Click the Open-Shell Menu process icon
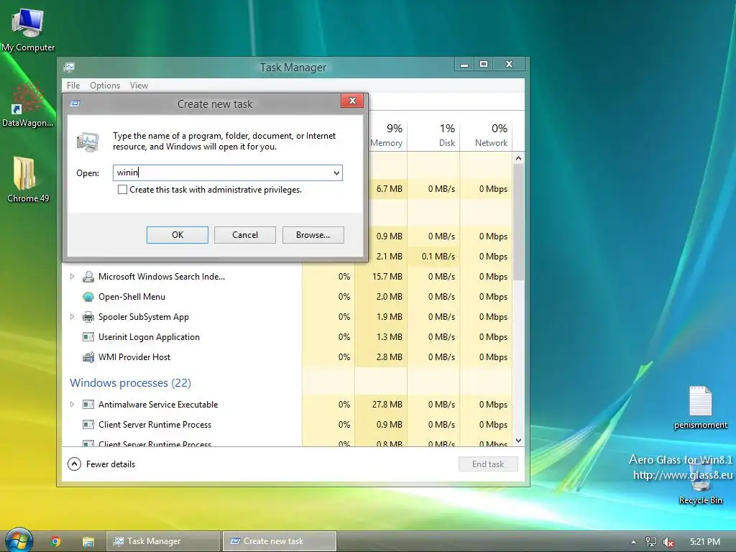The width and height of the screenshot is (736, 552). tap(88, 297)
